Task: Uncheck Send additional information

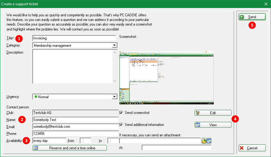Action: 121,125
